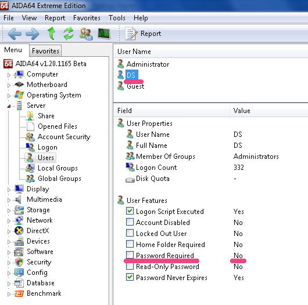Toggle the Password Never Expires checkbox
308x305 pixels.
point(130,277)
